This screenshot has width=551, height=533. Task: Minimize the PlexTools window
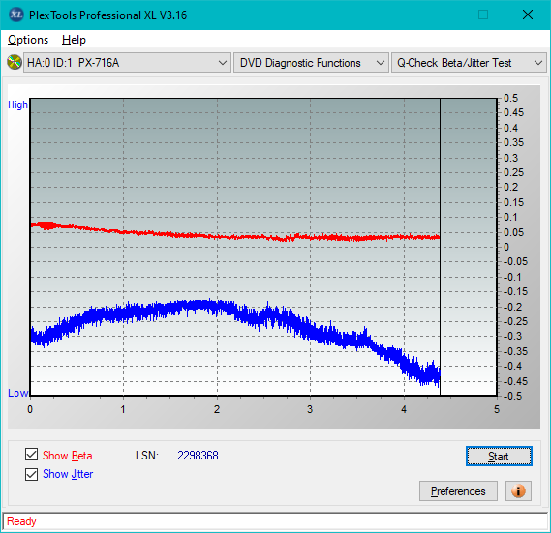click(x=440, y=15)
